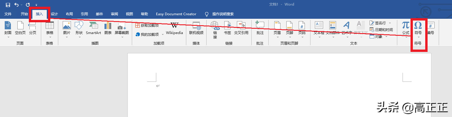Open the 文件 menu

click(x=8, y=14)
